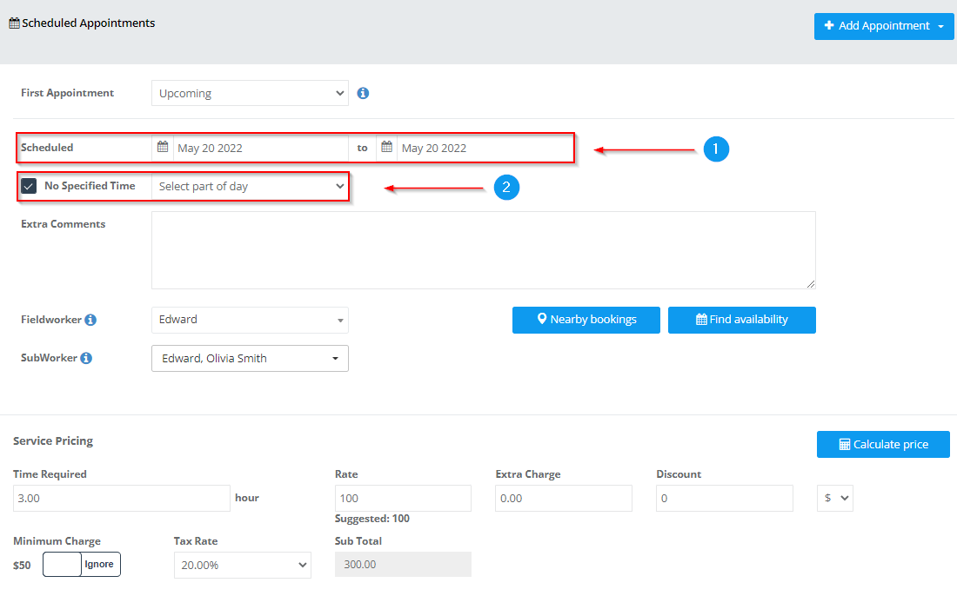Click the Rate input field showing 100

coord(403,499)
